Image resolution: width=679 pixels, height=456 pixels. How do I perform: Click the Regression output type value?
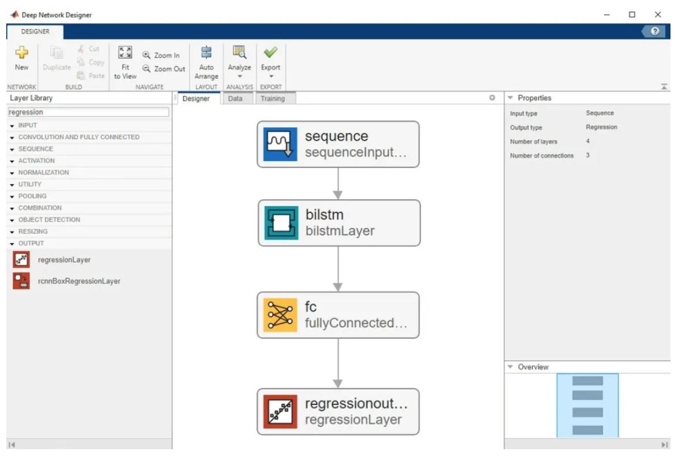pyautogui.click(x=601, y=127)
